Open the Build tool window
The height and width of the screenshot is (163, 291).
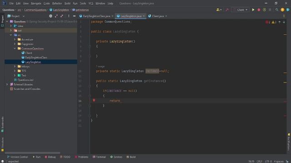(x=131, y=157)
